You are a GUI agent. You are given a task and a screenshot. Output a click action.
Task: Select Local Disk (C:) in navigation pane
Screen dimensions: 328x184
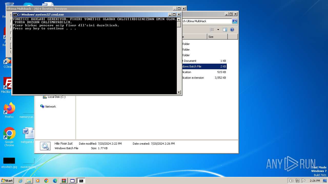point(54,97)
